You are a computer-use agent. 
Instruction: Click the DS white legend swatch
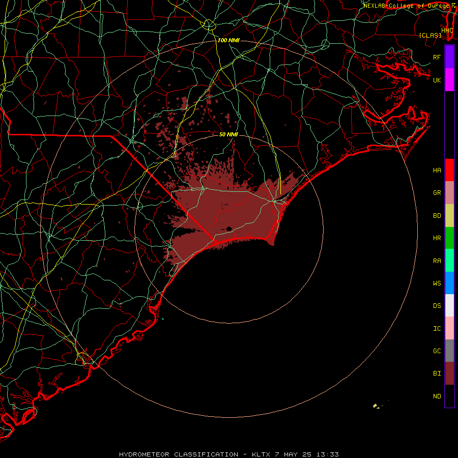pyautogui.click(x=449, y=305)
